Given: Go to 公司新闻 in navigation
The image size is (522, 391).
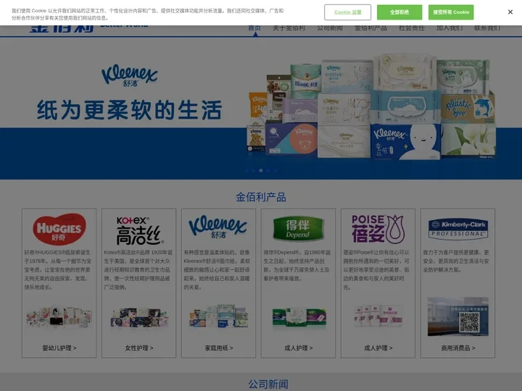Looking at the screenshot, I should 330,28.
